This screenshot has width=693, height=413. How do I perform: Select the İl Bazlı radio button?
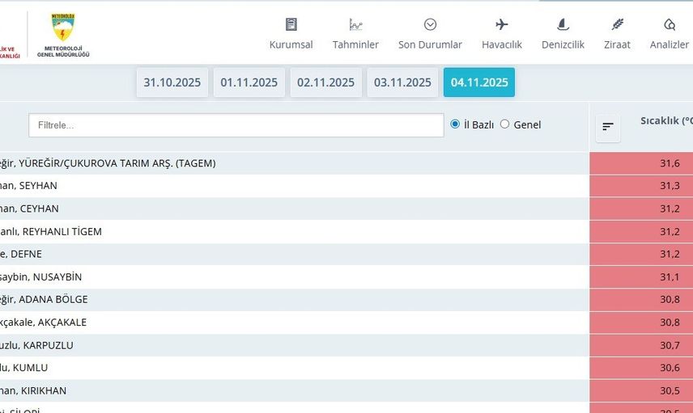click(455, 124)
